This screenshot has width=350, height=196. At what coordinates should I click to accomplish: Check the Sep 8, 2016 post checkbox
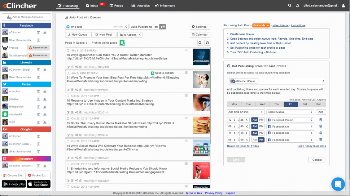click(68, 50)
